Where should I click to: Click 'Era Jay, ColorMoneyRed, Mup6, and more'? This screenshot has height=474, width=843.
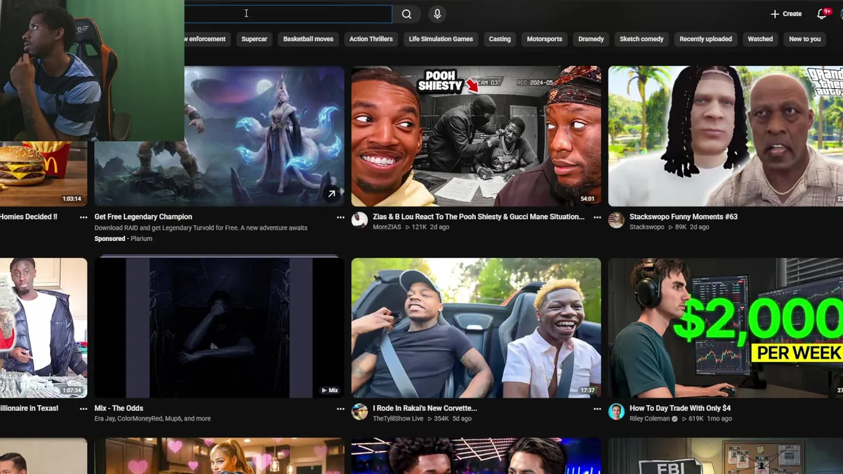[x=152, y=419]
